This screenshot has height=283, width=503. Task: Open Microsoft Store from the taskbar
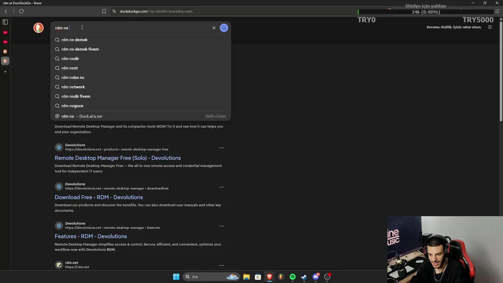pyautogui.click(x=258, y=277)
